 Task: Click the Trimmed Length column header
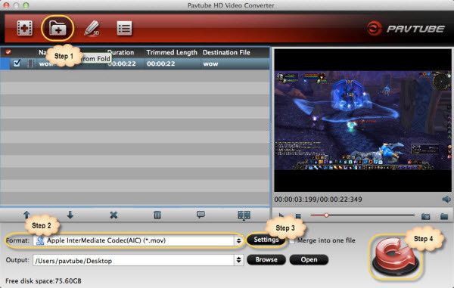click(172, 52)
